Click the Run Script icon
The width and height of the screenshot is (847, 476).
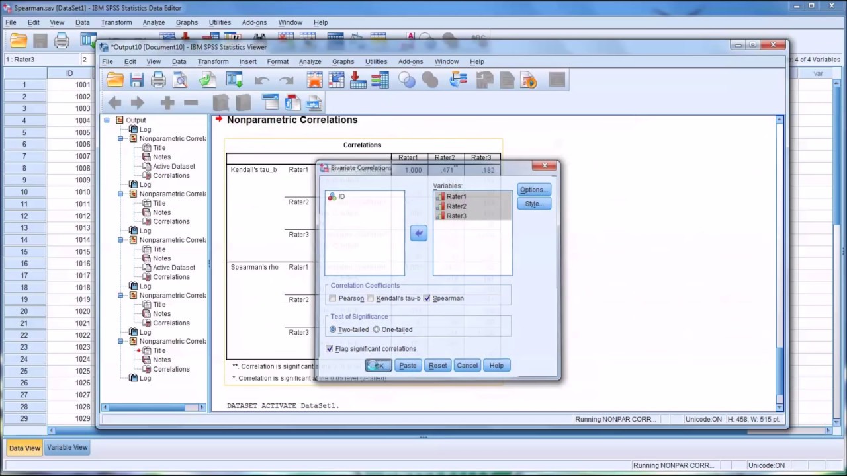click(x=529, y=80)
